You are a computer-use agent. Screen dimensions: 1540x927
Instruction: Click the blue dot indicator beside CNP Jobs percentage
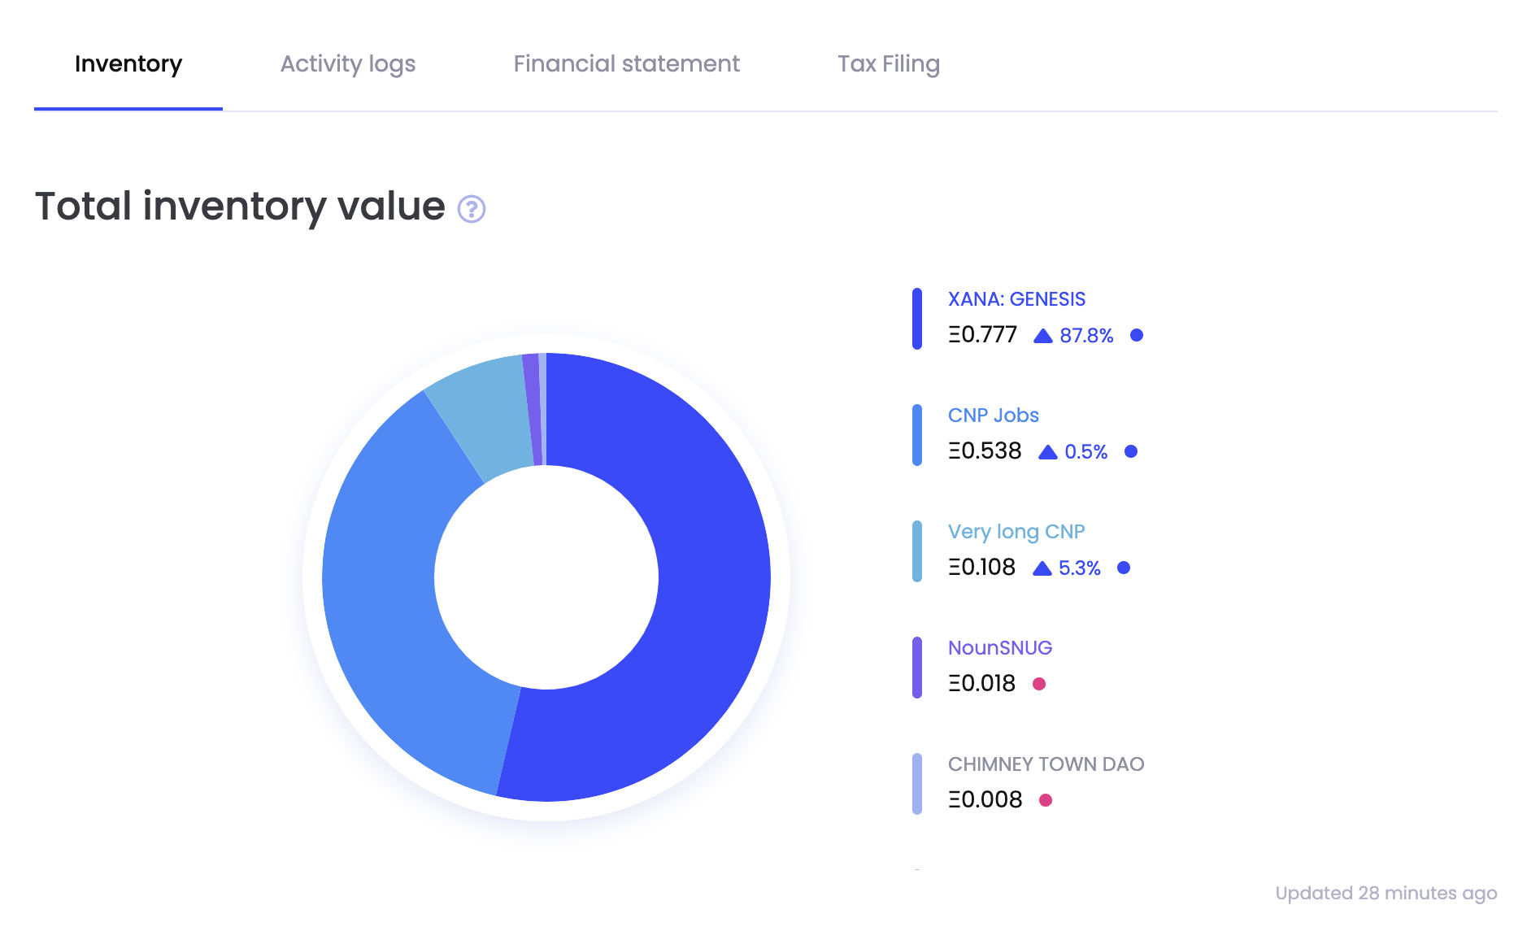1131,451
